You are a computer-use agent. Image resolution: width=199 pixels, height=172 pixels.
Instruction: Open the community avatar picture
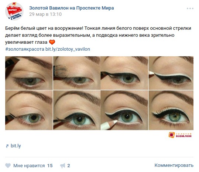(x=14, y=11)
